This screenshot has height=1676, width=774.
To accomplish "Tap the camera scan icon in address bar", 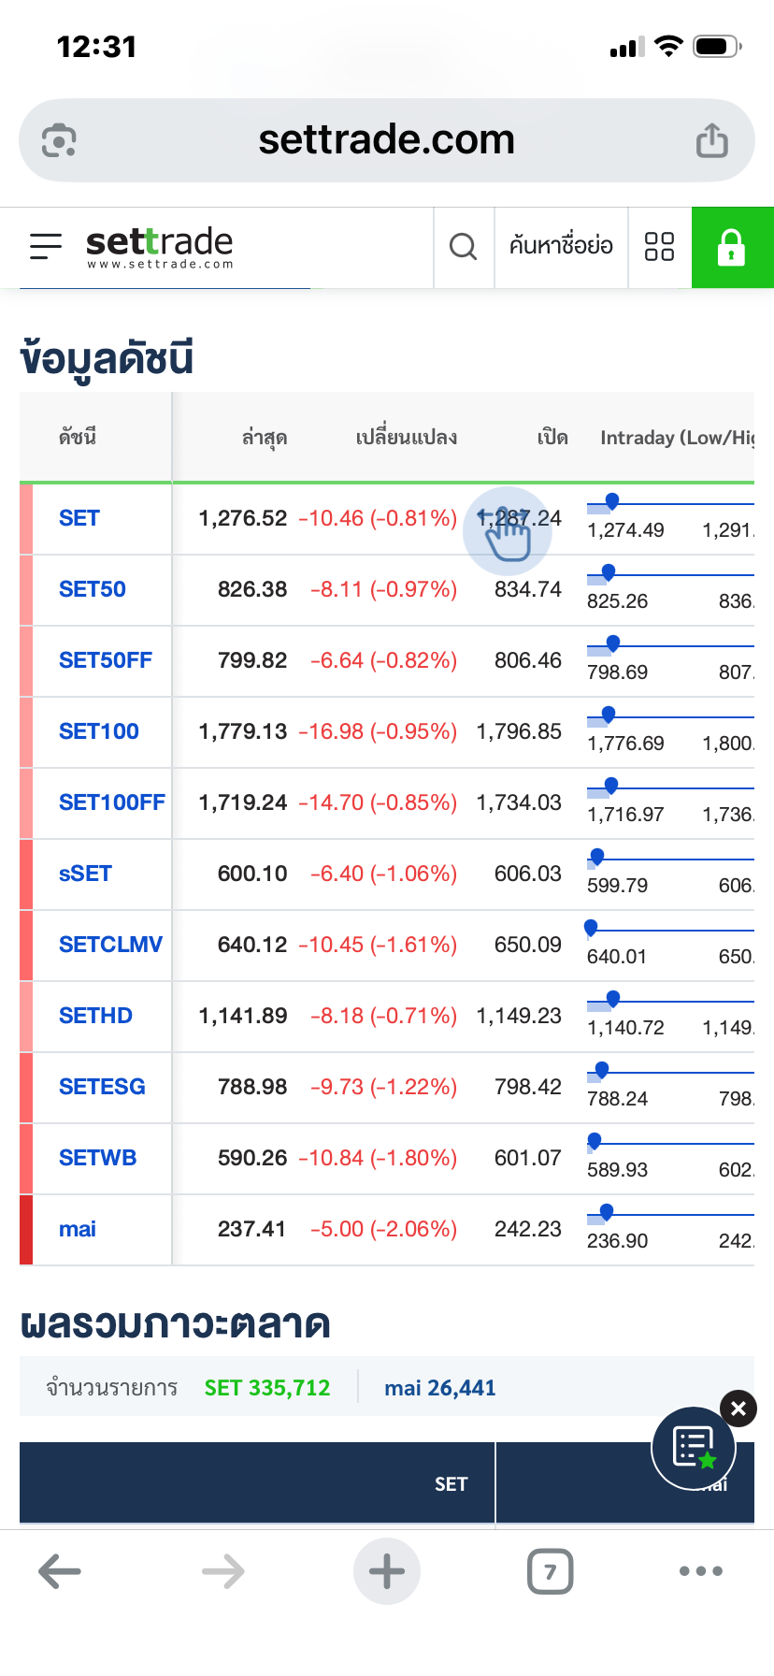I will coord(59,141).
